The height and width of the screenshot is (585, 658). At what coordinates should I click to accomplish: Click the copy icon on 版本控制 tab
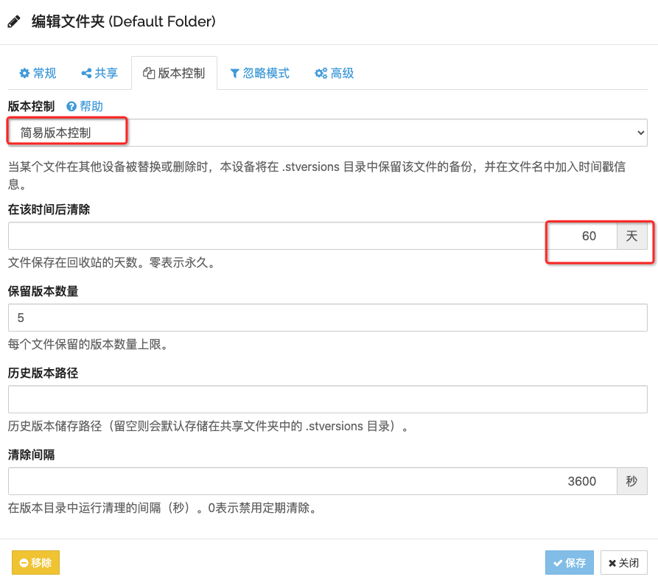coord(149,74)
